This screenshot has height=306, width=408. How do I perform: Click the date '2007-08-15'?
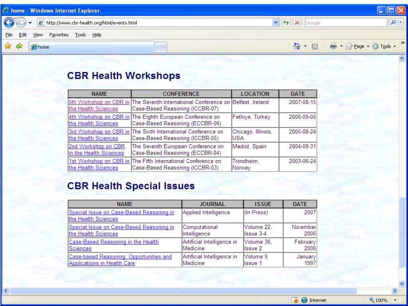point(302,102)
